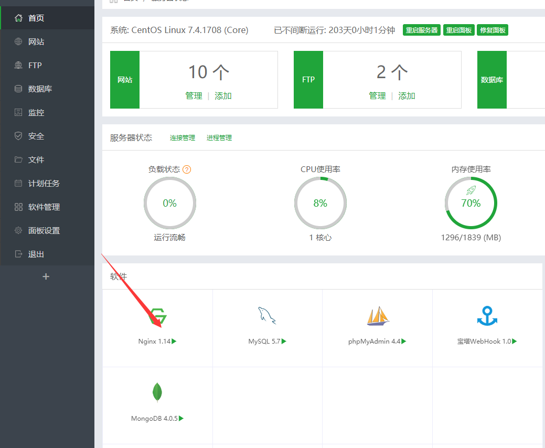
Task: Open 计划任务 in the sidebar
Action: click(x=47, y=183)
